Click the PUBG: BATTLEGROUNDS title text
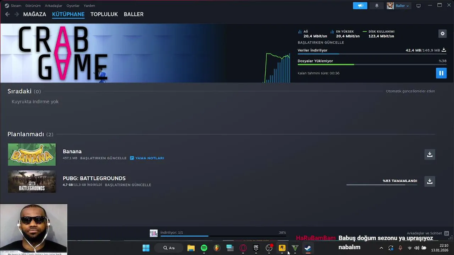 click(x=94, y=178)
